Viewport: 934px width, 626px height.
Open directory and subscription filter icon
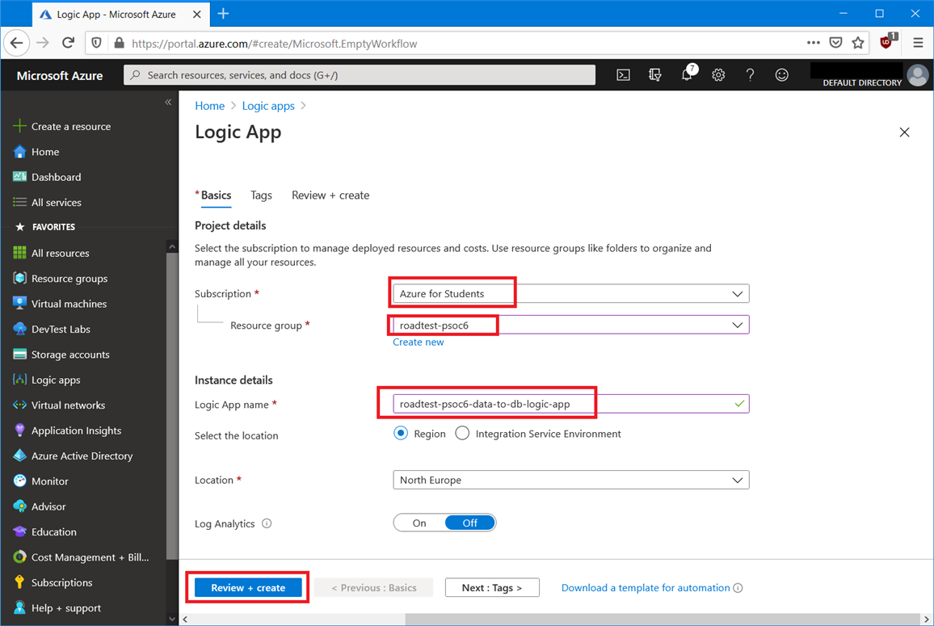654,75
